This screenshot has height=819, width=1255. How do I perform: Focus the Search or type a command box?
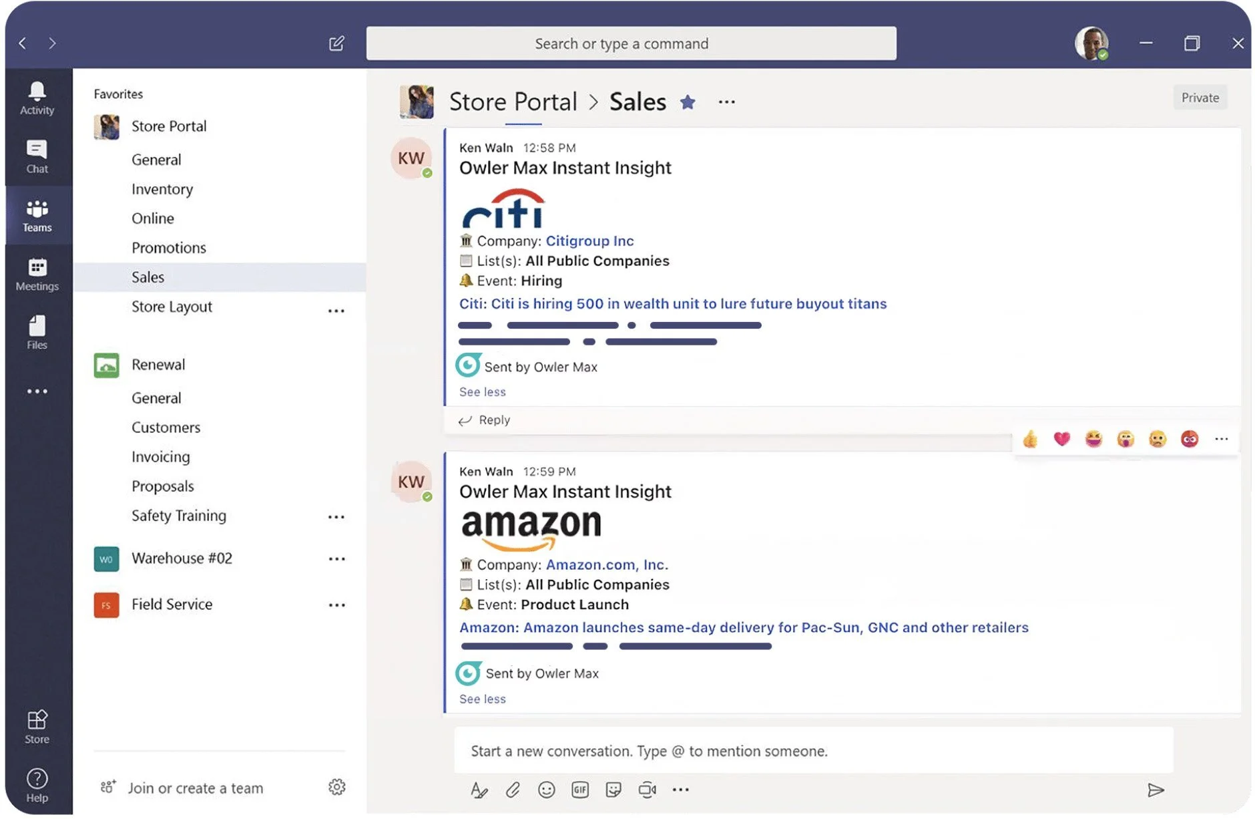click(x=631, y=43)
